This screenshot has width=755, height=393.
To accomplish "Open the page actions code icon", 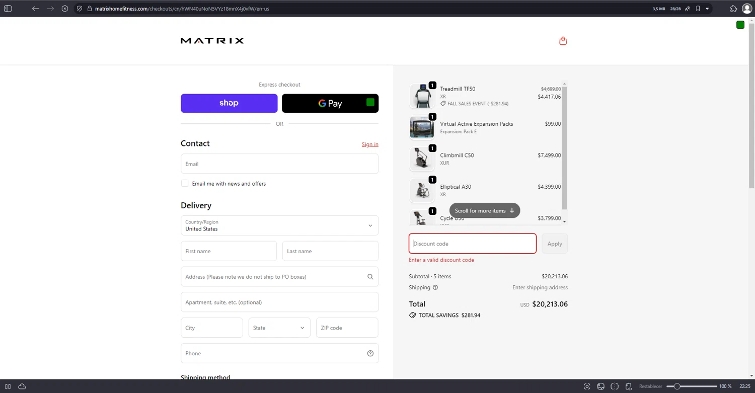I will click(629, 386).
